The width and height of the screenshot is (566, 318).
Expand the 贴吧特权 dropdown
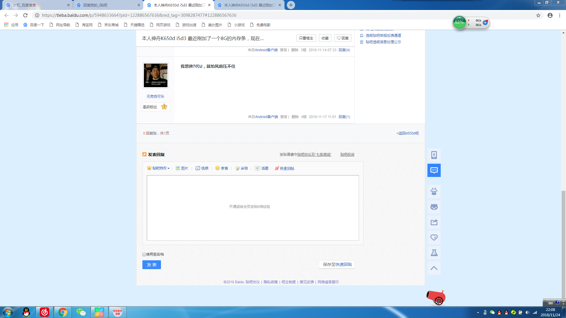point(158,168)
